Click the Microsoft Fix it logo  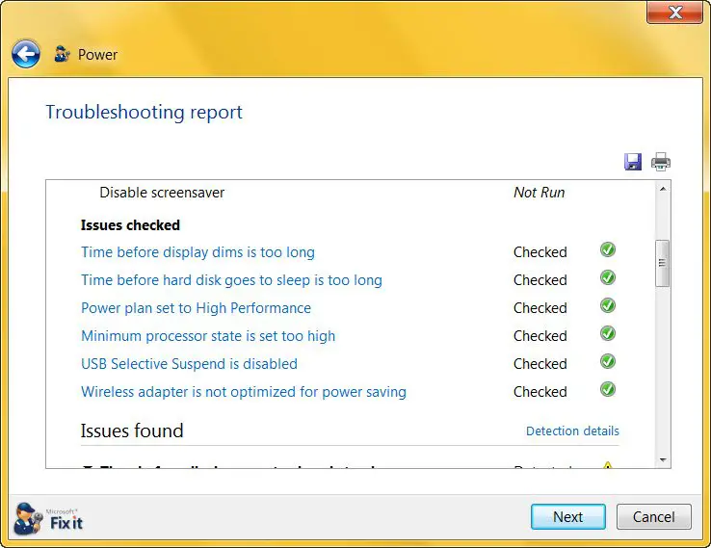coord(48,519)
